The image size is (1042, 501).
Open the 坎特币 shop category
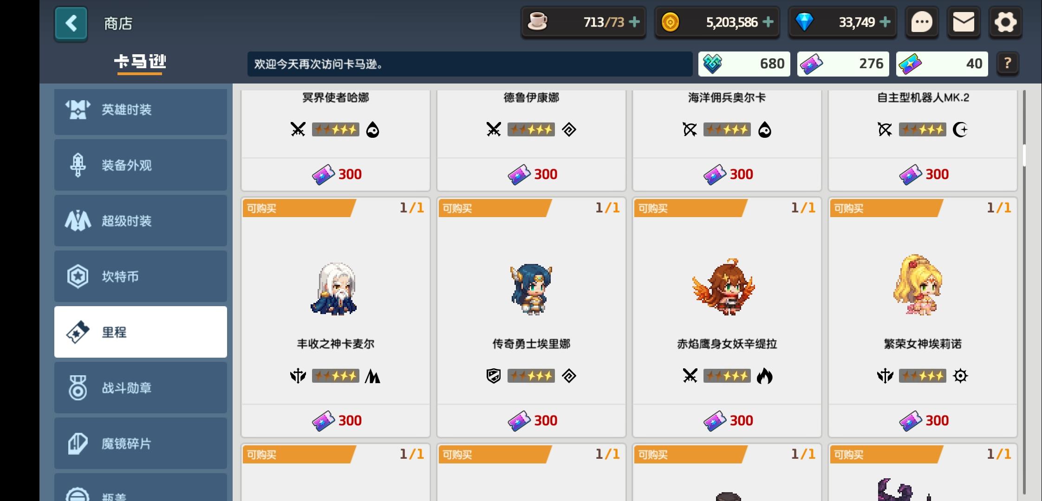[x=141, y=276]
